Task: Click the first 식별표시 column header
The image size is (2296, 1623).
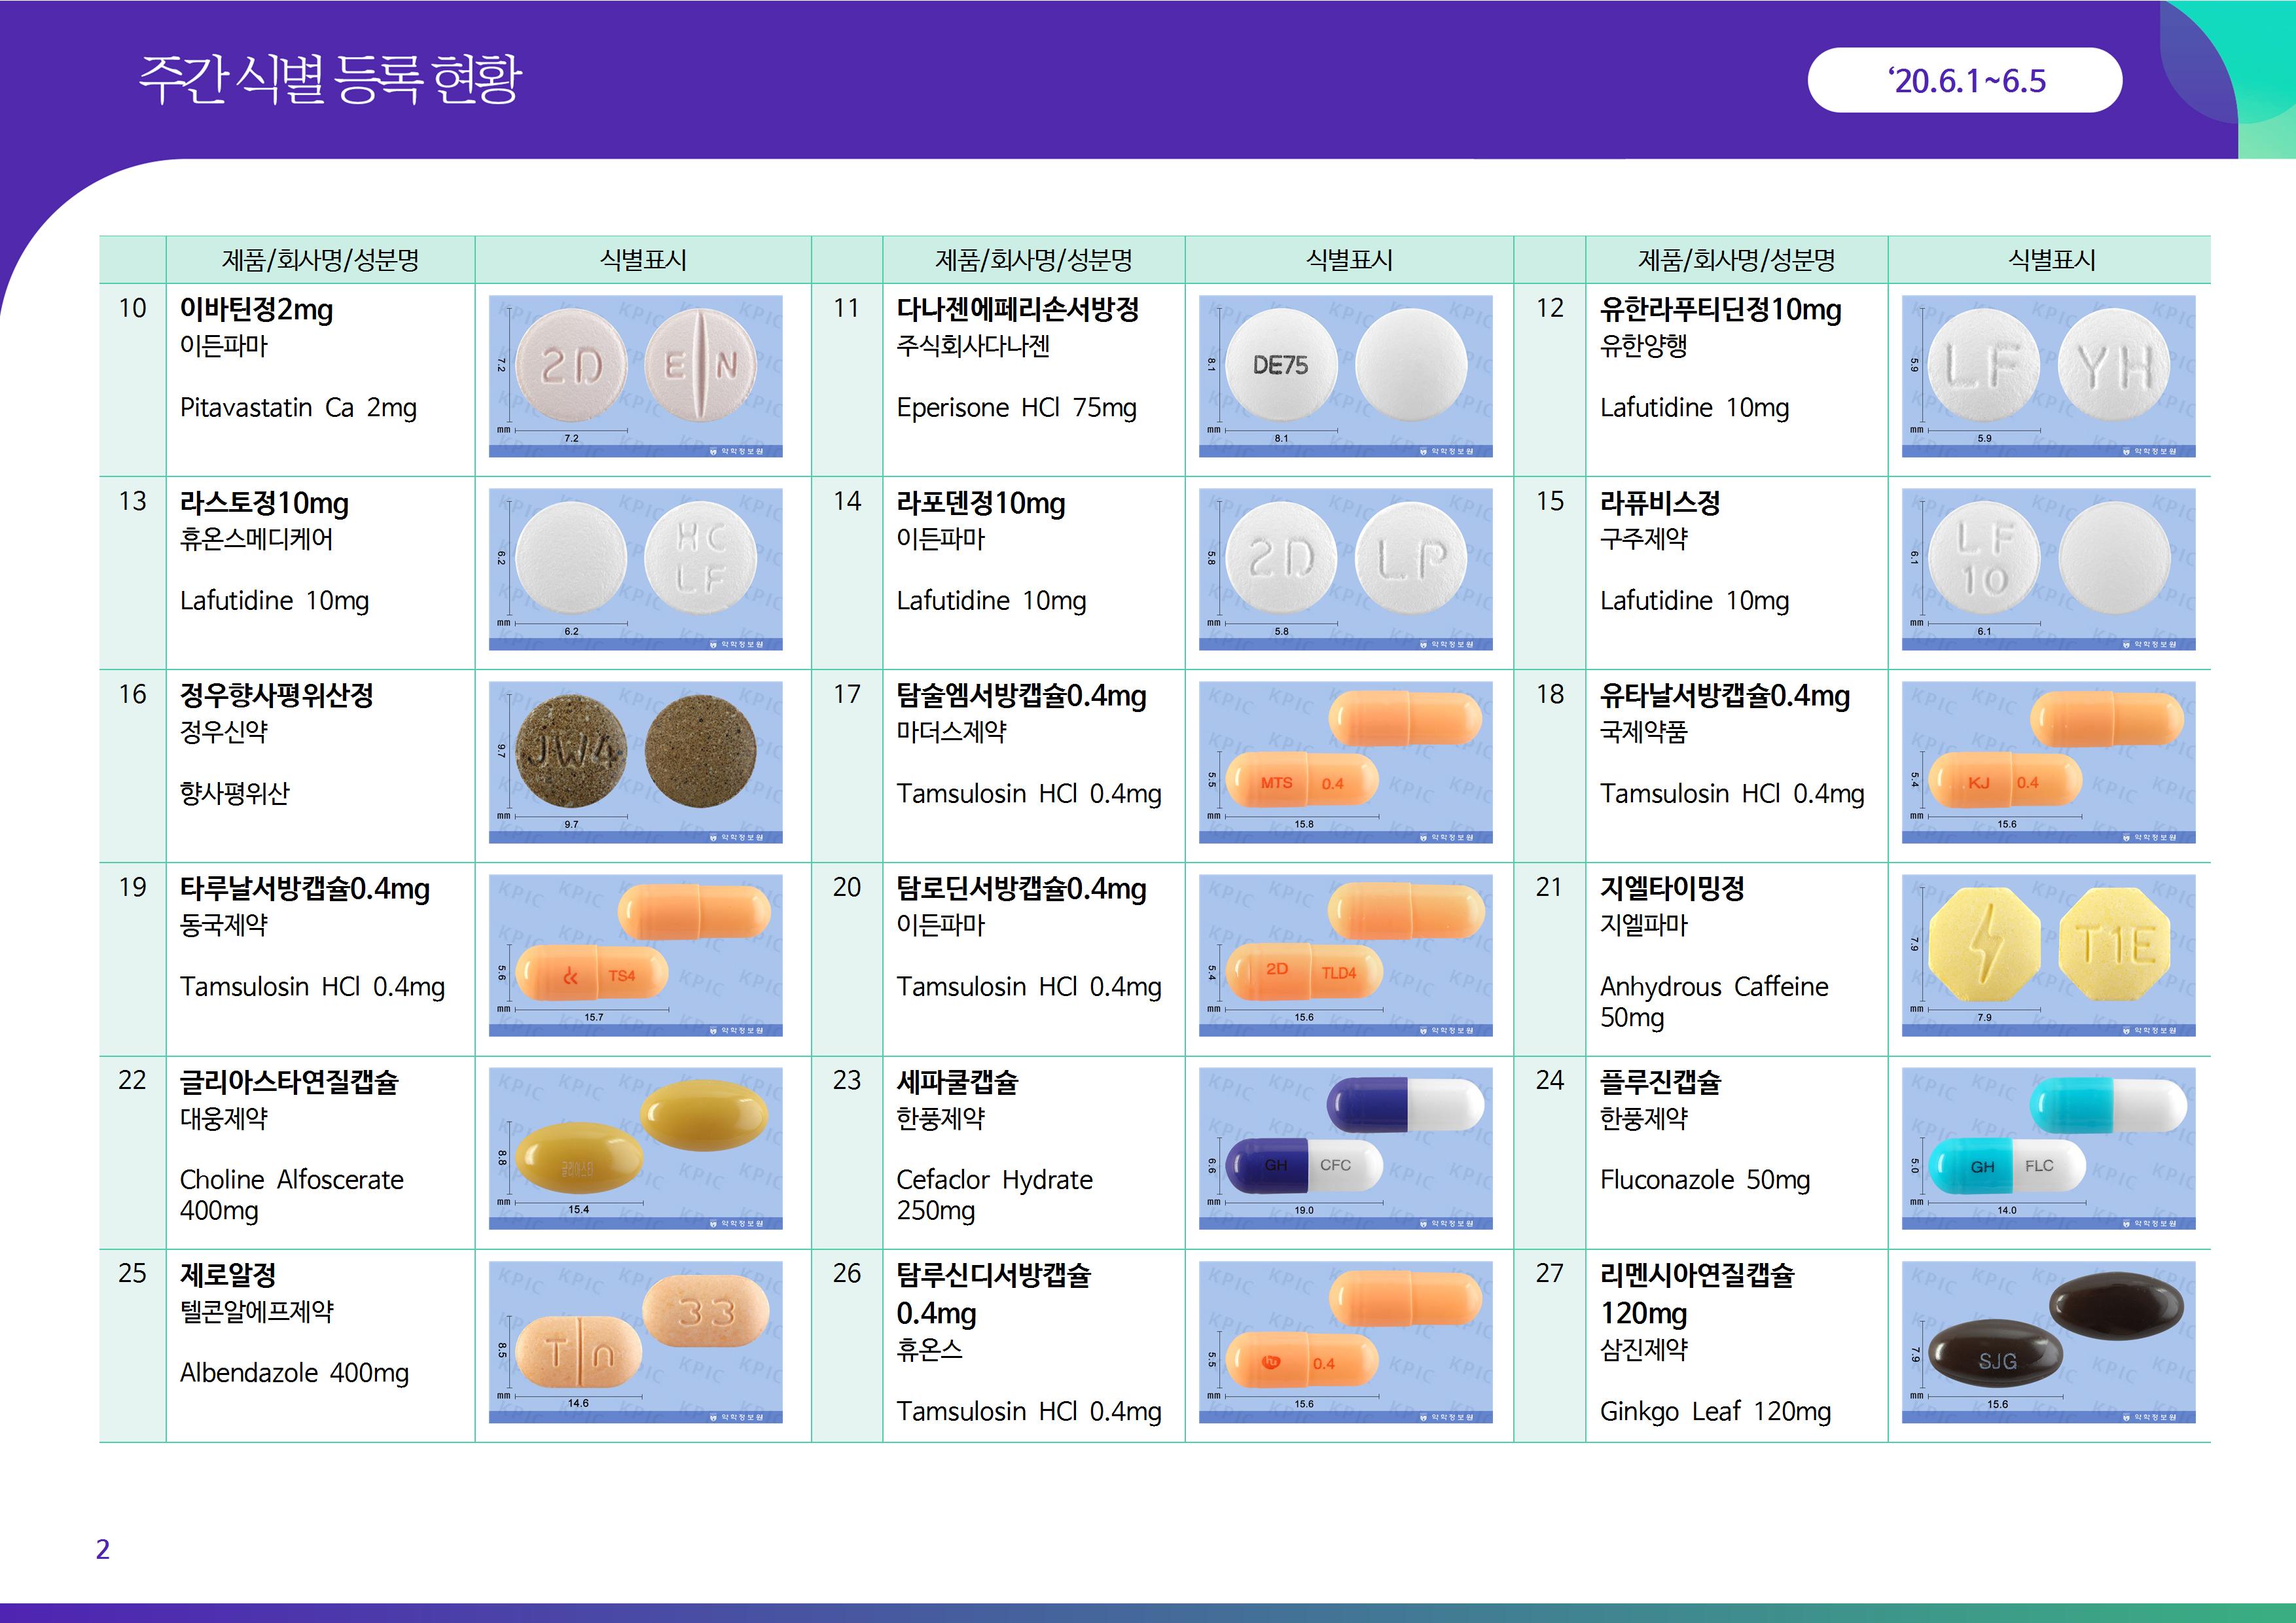Action: coord(642,260)
